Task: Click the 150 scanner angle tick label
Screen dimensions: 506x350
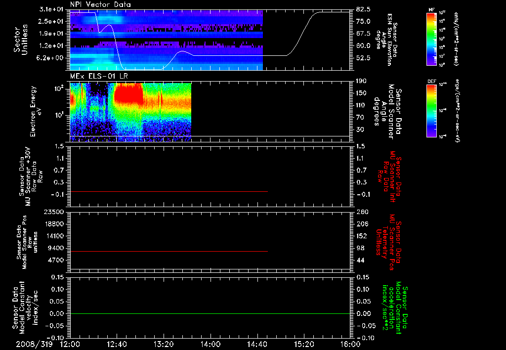Action: coord(362,93)
